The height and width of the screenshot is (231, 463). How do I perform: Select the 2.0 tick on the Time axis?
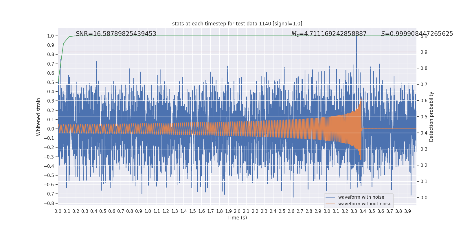coord(237,211)
